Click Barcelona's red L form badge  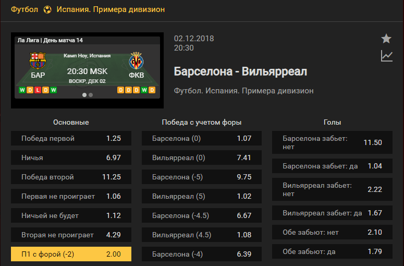(x=38, y=90)
